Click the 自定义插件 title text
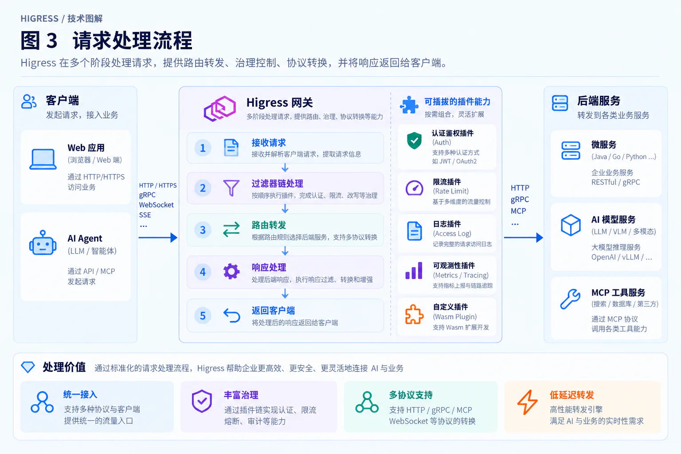Viewport: 681px width, 454px height. 450,307
